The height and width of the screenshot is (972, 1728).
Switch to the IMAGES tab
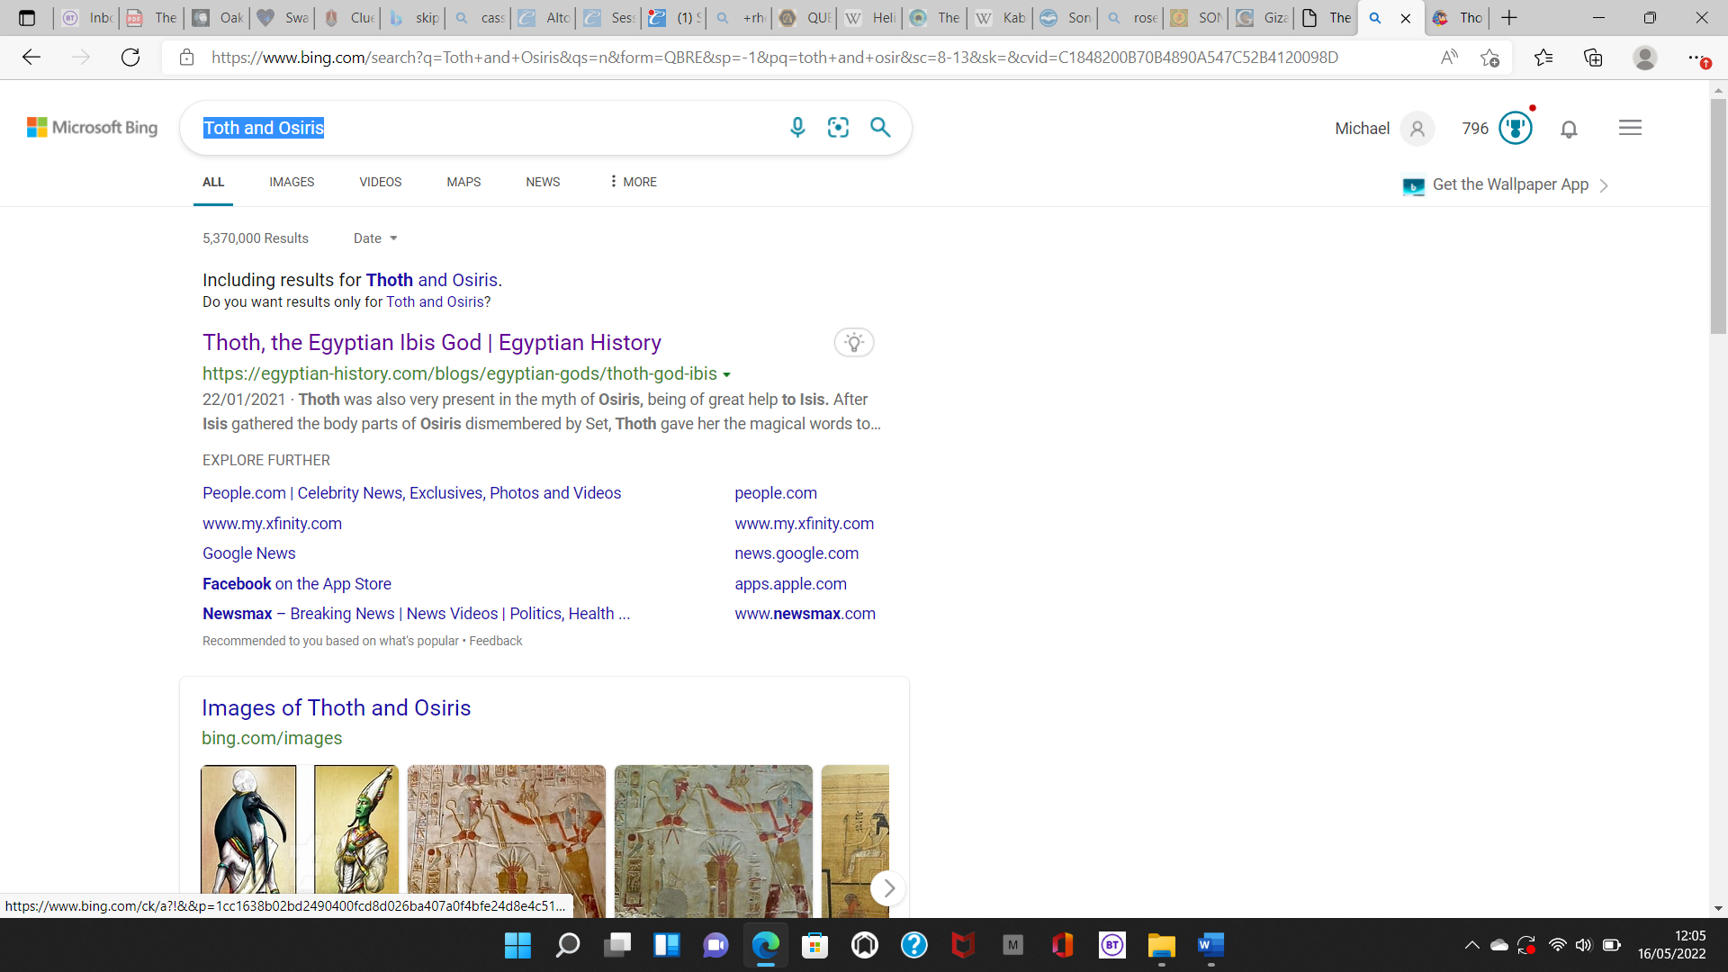pyautogui.click(x=292, y=182)
